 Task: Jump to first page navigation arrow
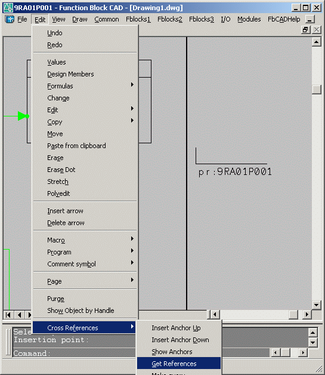(8, 315)
